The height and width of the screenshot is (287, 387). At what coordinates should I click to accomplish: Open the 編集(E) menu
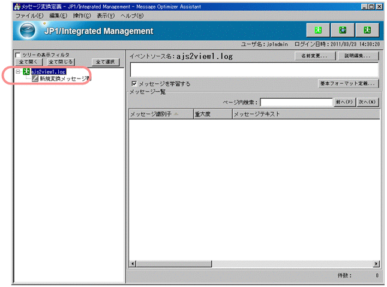tap(58, 16)
